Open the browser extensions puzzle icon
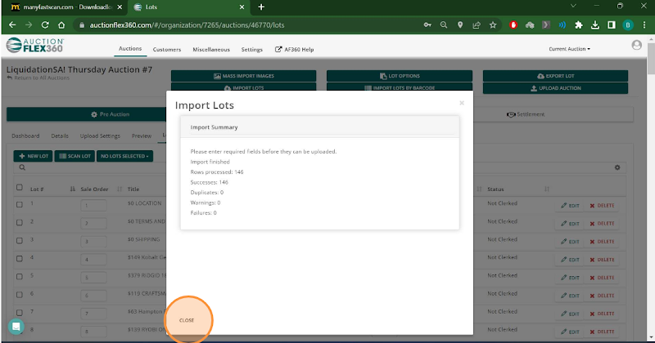 (580, 24)
